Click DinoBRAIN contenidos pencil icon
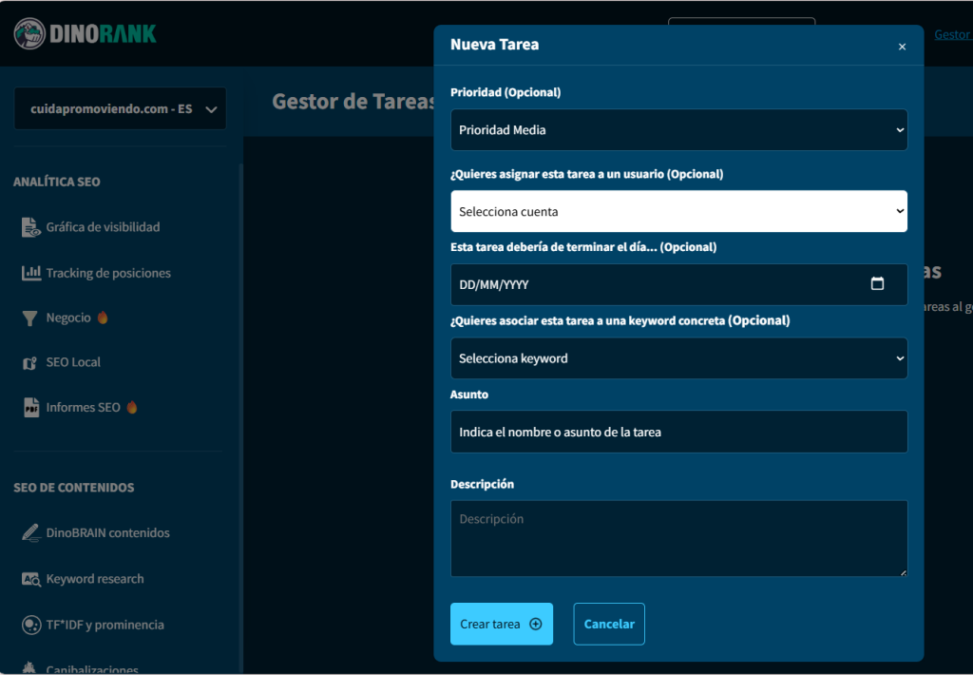The image size is (973, 675). 30,533
